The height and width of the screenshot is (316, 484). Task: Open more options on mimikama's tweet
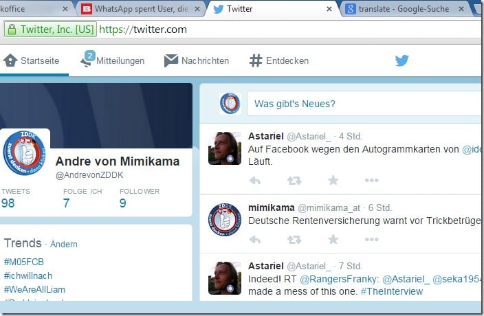pyautogui.click(x=372, y=240)
